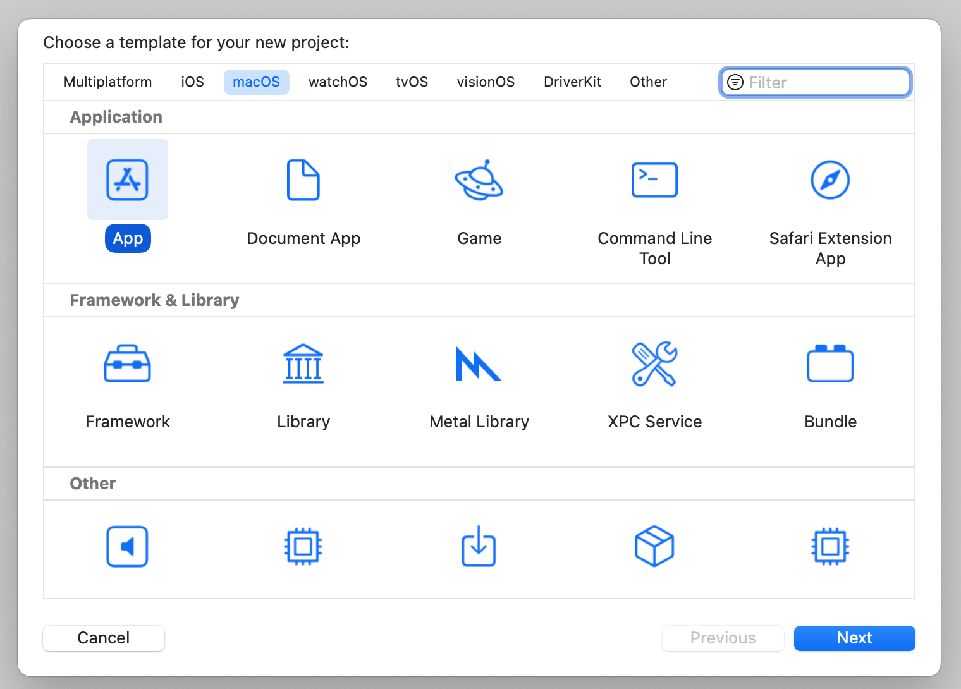Choose the XPC Service tools icon
This screenshot has width=961, height=689.
click(x=654, y=364)
